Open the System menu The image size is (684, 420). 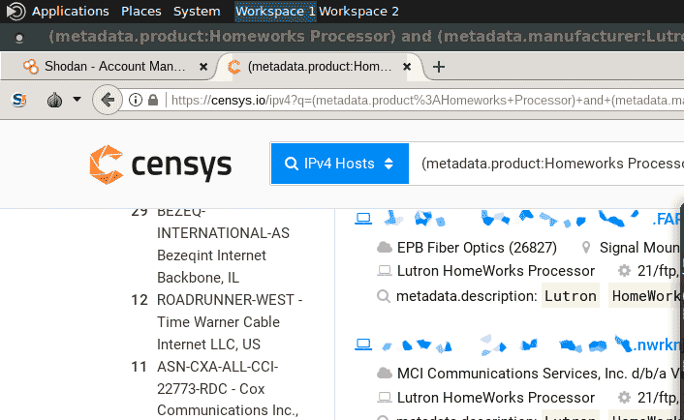197,11
